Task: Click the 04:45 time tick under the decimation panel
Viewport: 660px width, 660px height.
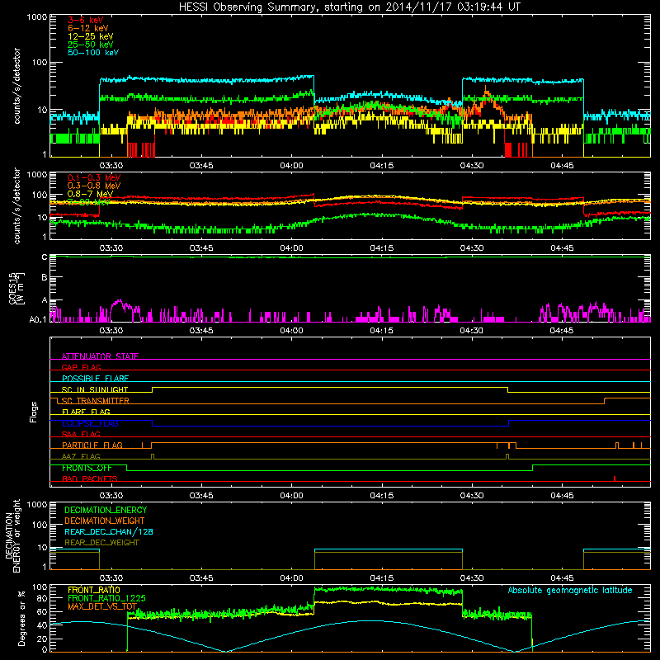Action: click(x=562, y=578)
